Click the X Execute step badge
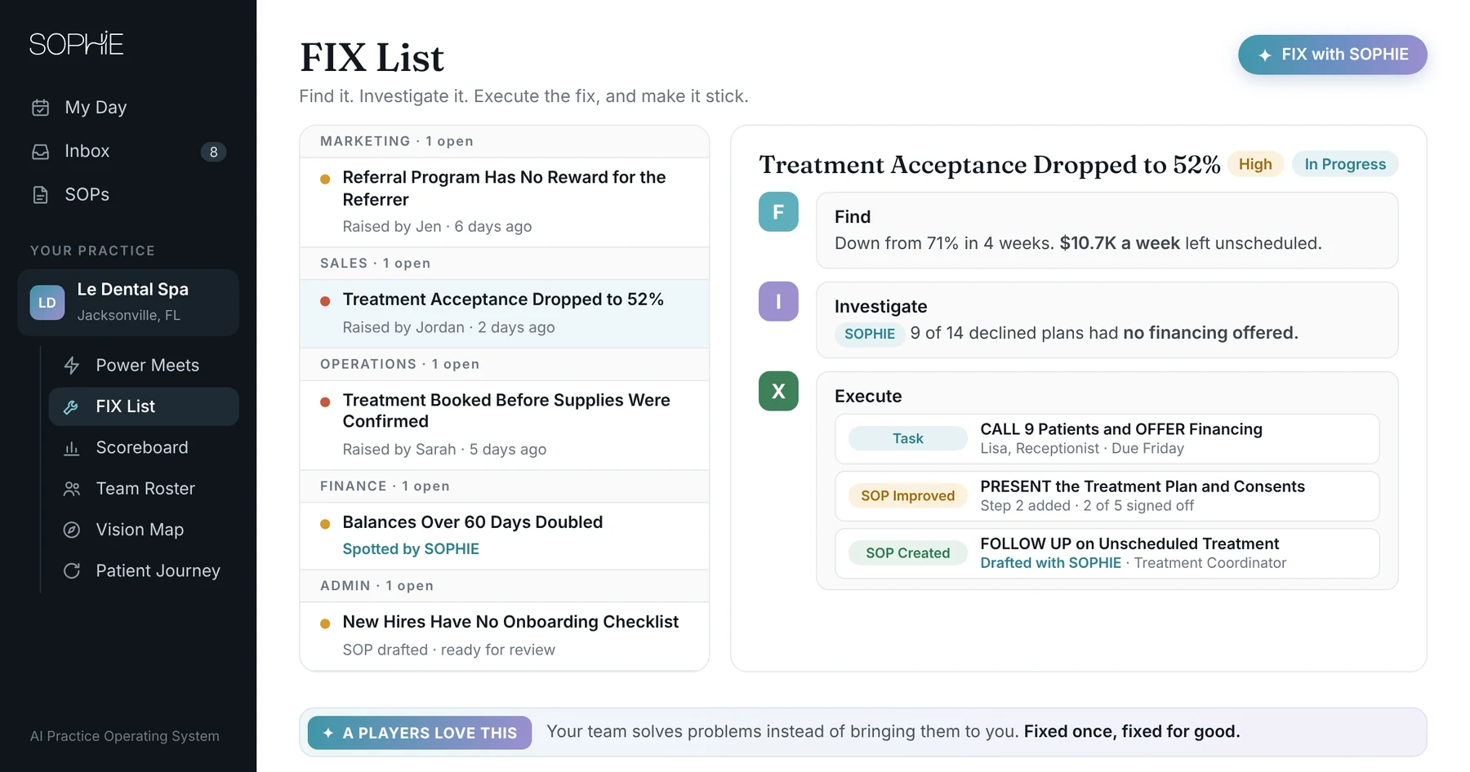1470x772 pixels. [x=778, y=391]
